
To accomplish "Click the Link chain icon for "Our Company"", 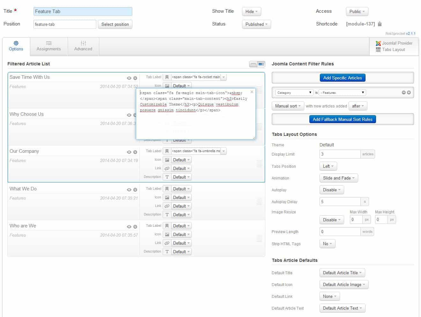I will tap(166, 168).
